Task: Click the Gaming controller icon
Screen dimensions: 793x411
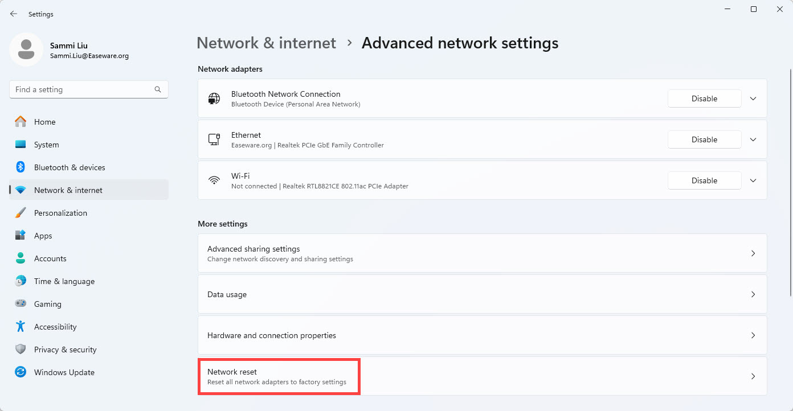Action: pos(21,304)
